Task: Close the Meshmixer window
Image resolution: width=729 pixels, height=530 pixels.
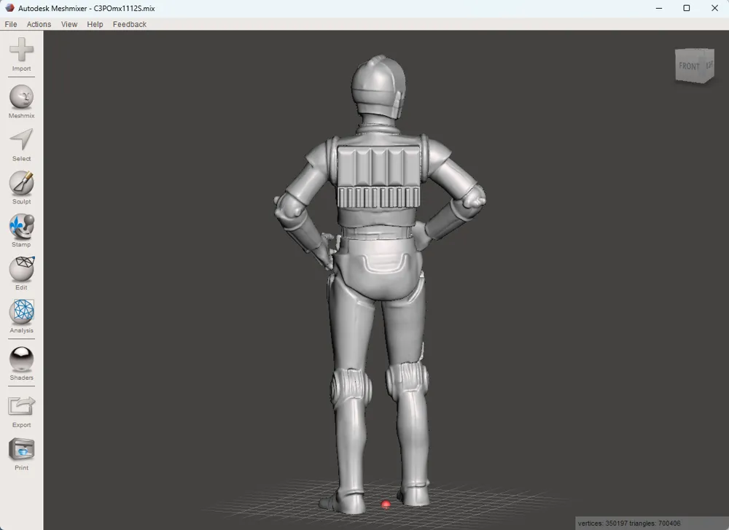Action: coord(714,8)
